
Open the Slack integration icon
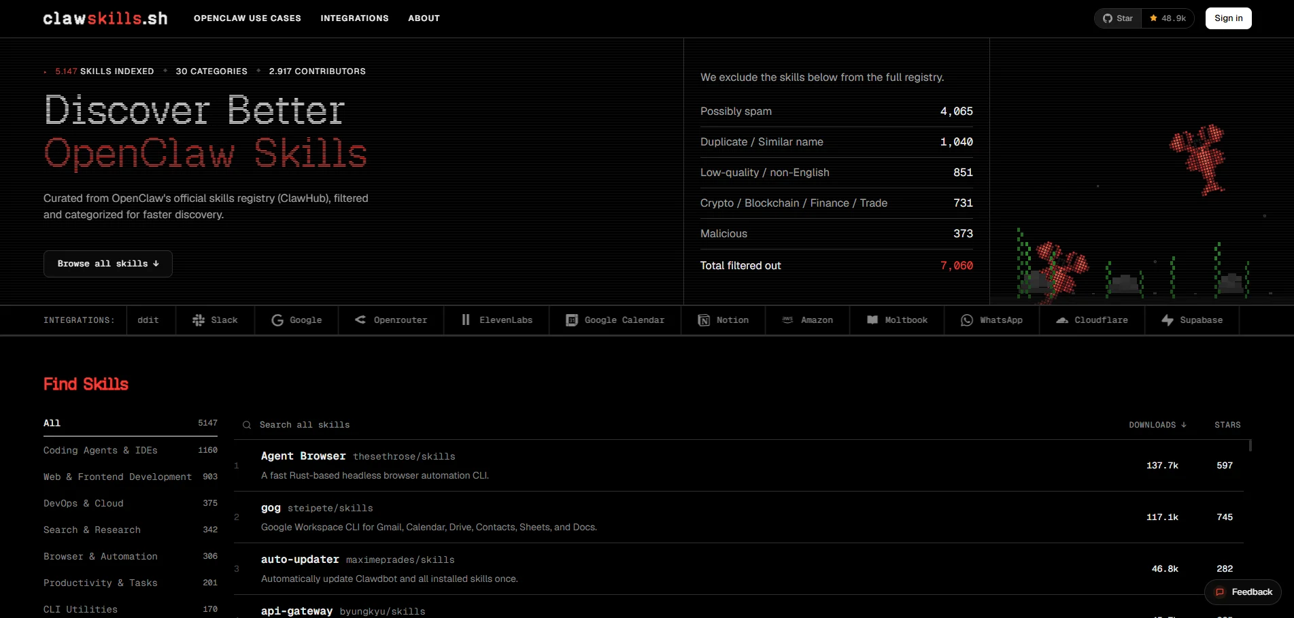pos(199,320)
